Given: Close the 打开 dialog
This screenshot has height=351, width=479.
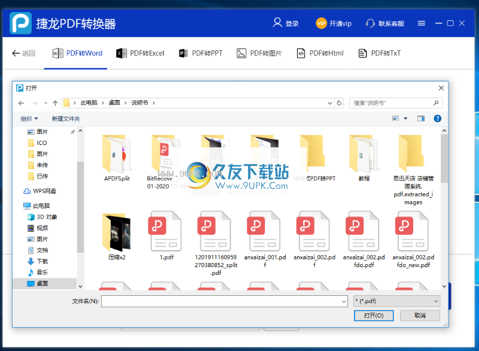Looking at the screenshot, I should tap(441, 88).
